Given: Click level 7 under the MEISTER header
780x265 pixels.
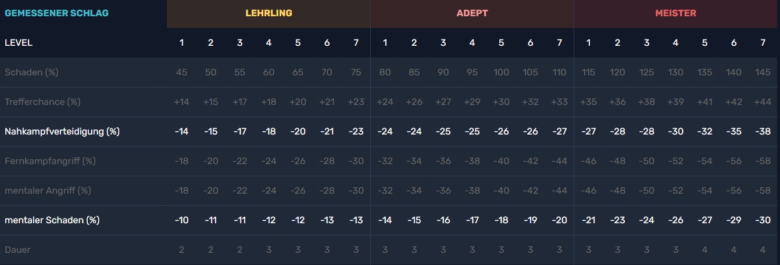Looking at the screenshot, I should (x=763, y=43).
